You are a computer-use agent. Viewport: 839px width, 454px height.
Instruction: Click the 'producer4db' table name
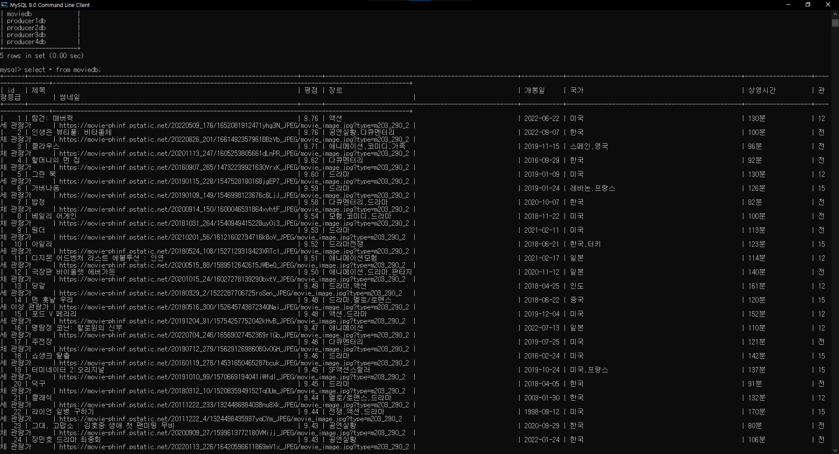pos(26,42)
